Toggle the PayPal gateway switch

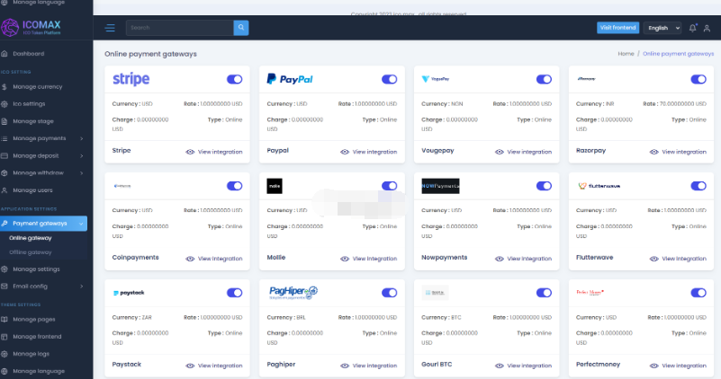point(389,79)
